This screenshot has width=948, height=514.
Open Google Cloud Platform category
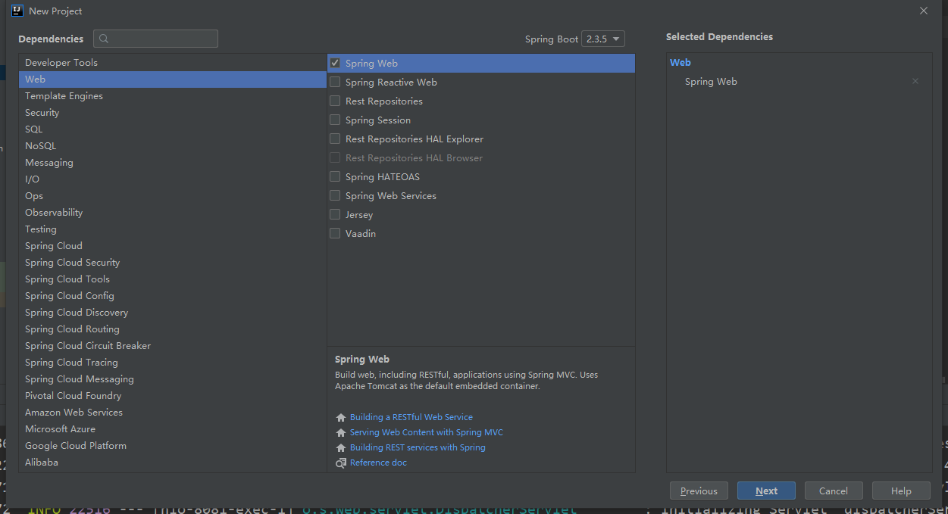(x=173, y=446)
